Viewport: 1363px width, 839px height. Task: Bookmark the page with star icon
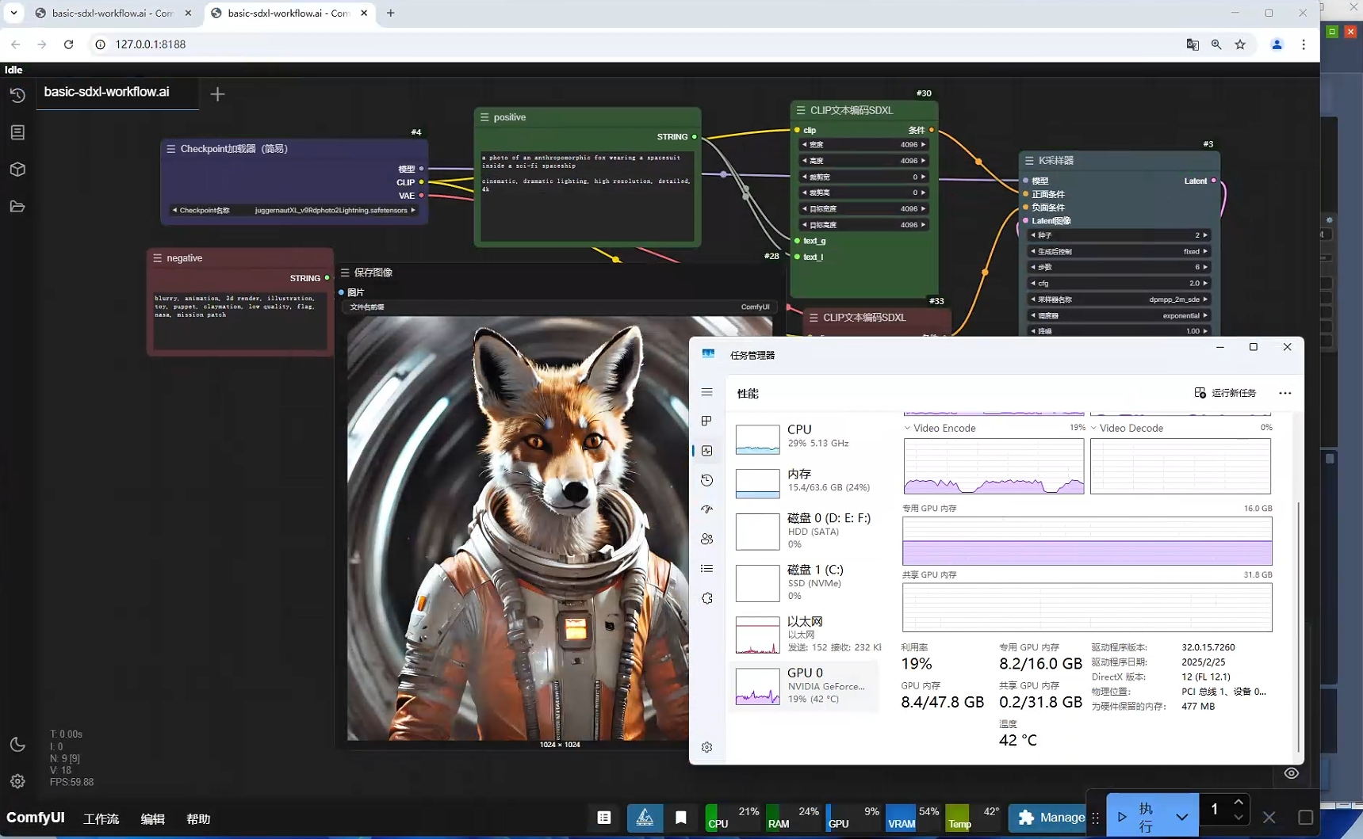point(1240,44)
